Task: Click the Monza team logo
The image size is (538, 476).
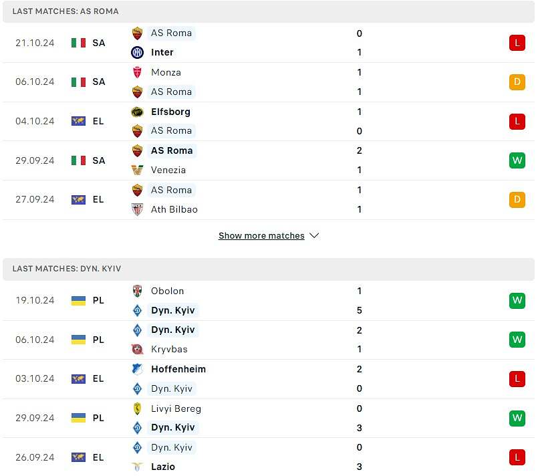Action: point(137,72)
